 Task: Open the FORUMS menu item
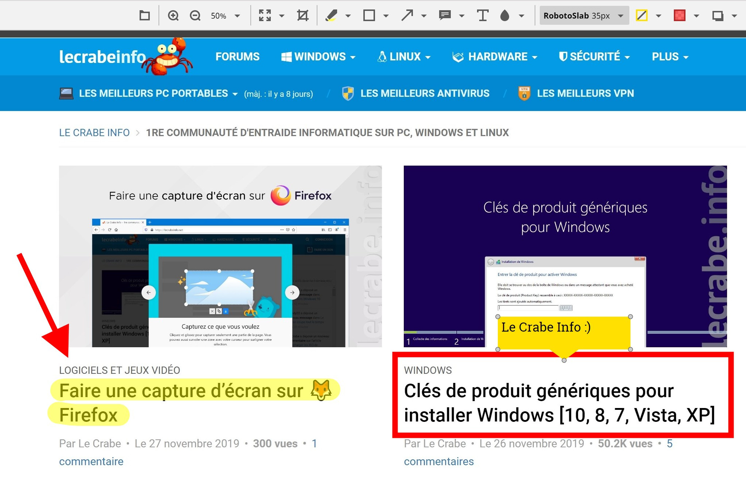pyautogui.click(x=238, y=57)
